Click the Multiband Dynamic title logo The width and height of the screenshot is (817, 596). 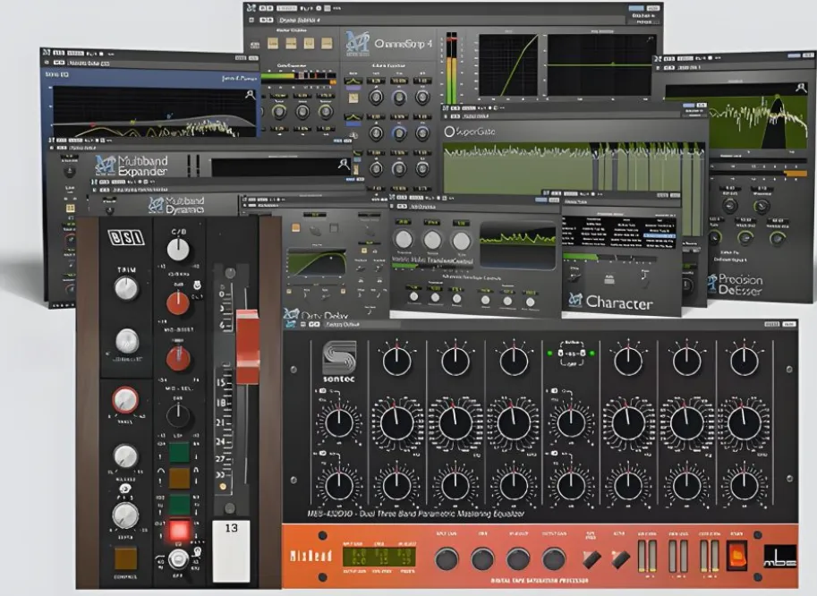point(176,205)
